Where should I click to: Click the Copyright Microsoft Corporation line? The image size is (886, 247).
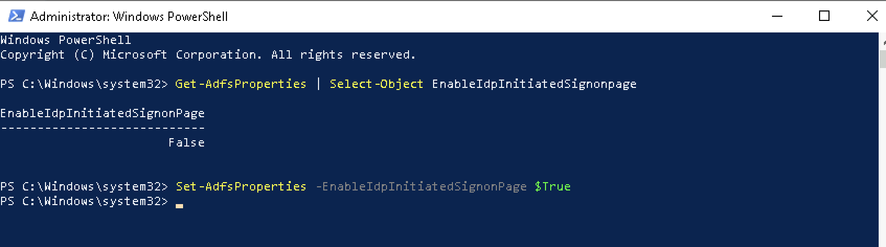pos(208,54)
